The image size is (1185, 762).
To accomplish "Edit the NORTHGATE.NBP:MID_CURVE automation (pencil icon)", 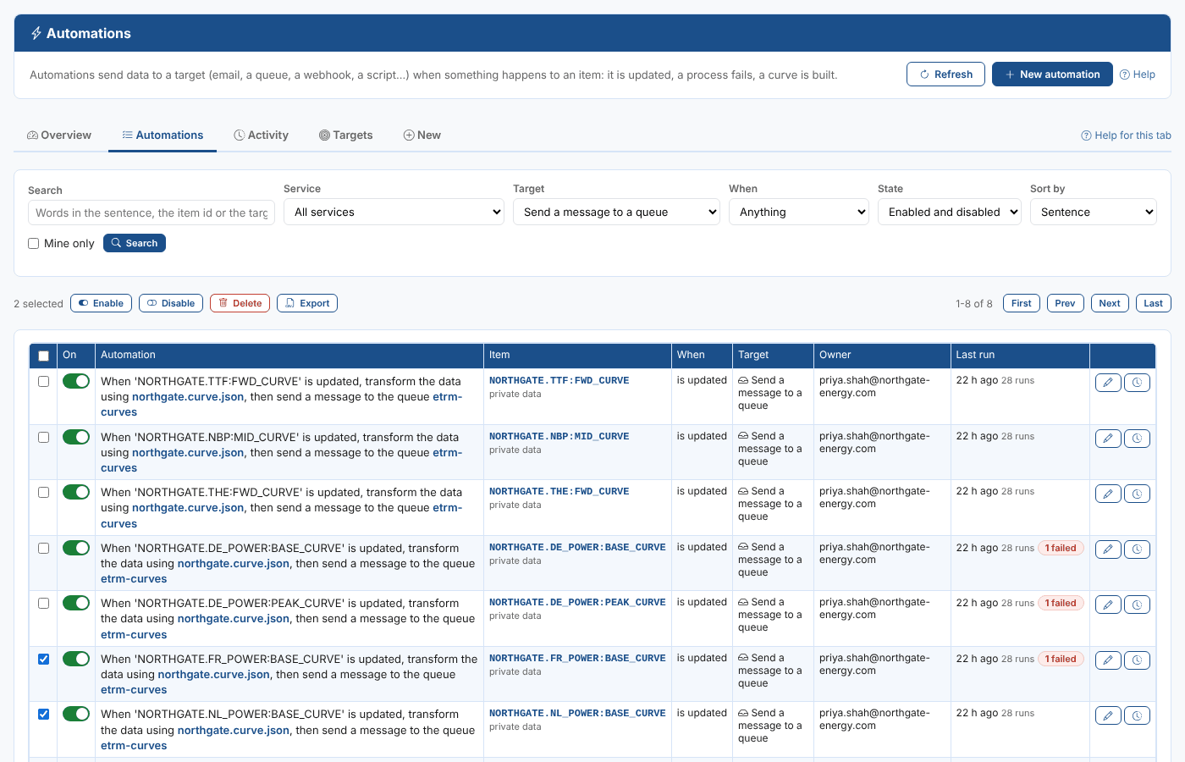I will (x=1108, y=439).
